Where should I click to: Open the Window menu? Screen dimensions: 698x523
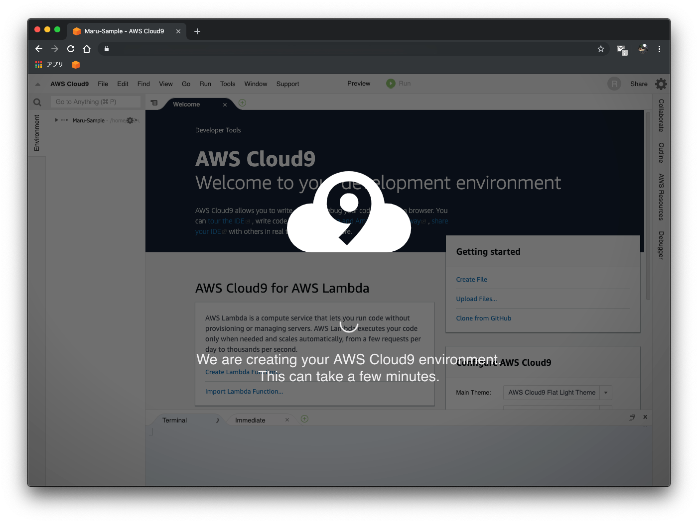[256, 84]
